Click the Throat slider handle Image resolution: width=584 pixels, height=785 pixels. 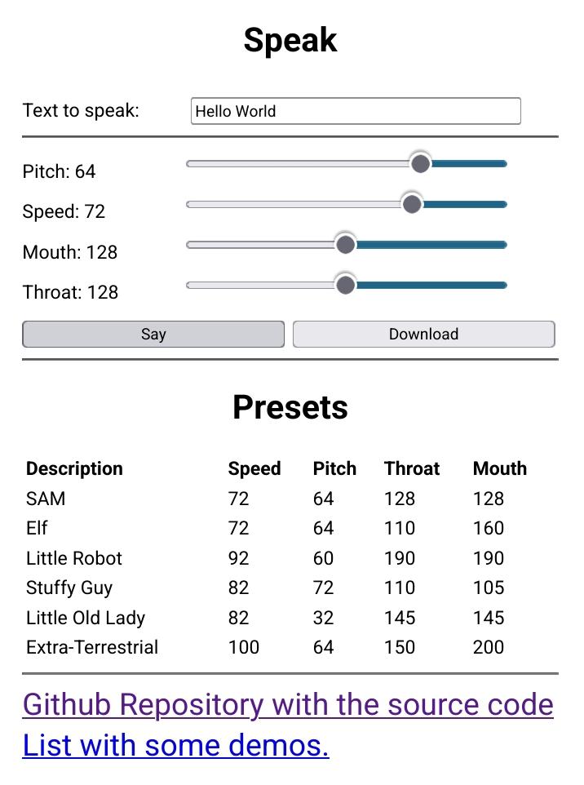point(345,285)
